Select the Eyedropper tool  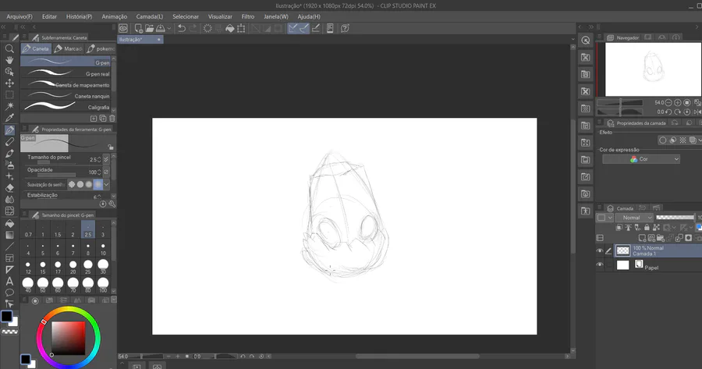(x=9, y=118)
